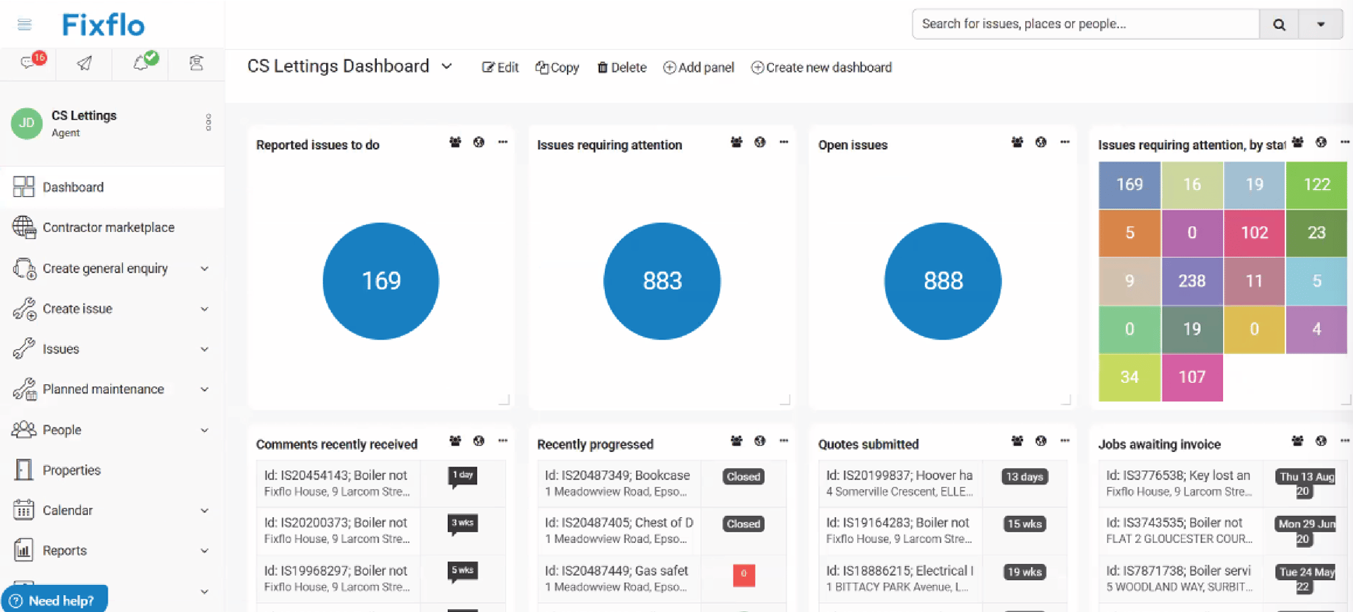Expand the search options dropdown arrow
Screen dimensions: 1353x612
coord(1320,24)
